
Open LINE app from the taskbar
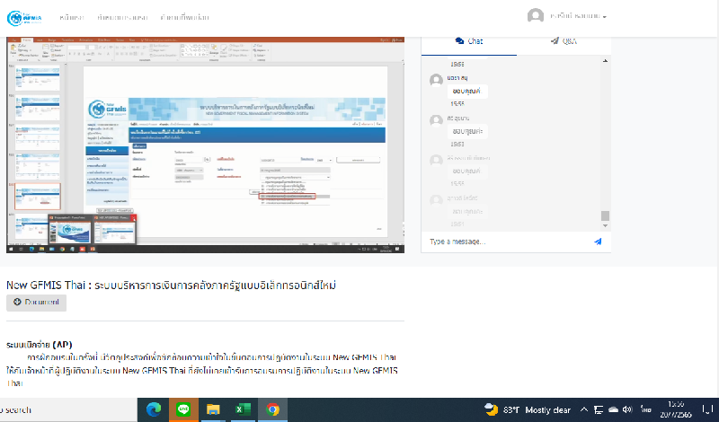(183, 409)
